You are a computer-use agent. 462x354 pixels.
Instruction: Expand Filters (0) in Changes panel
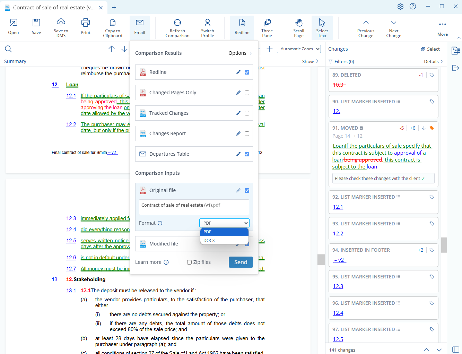click(x=341, y=61)
